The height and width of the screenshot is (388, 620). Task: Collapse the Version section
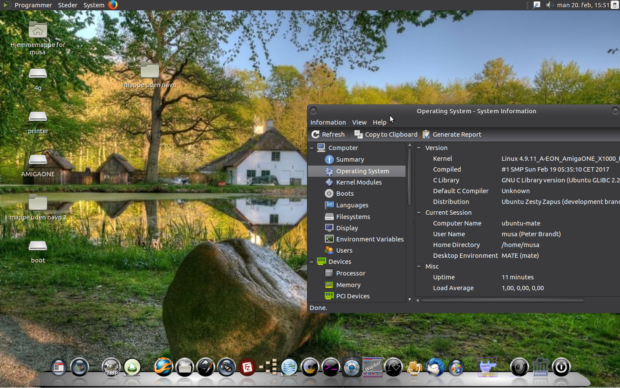(x=418, y=147)
